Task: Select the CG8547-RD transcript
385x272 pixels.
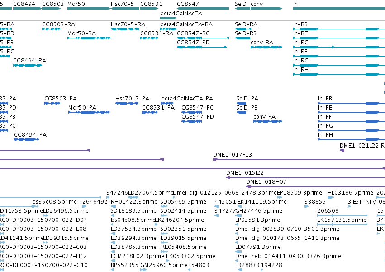Action: (202, 47)
